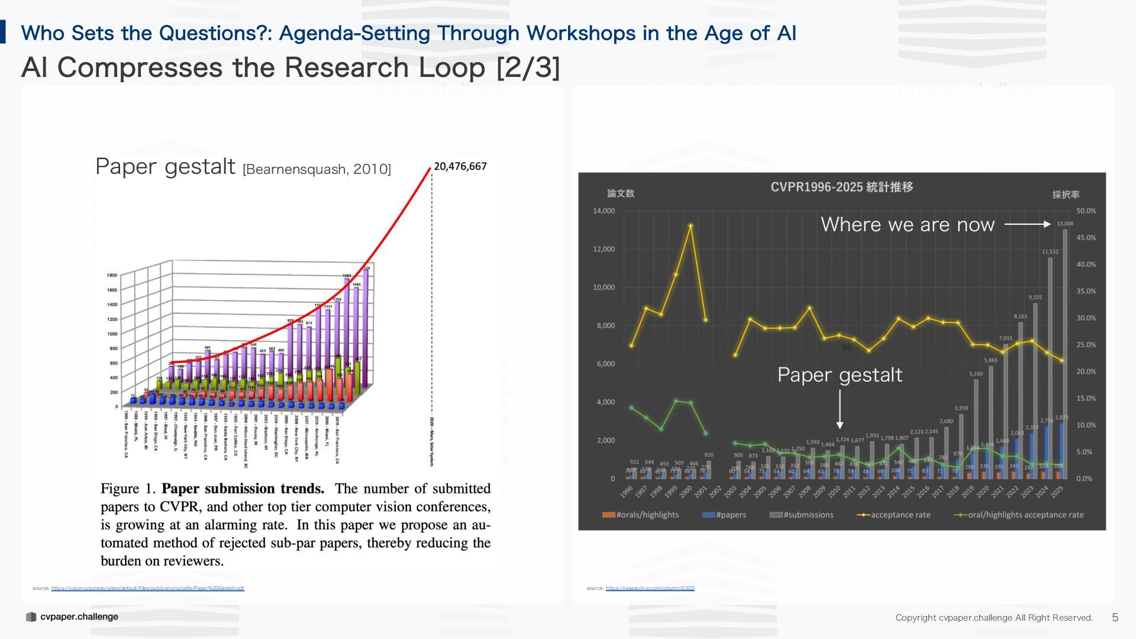The width and height of the screenshot is (1136, 639).
Task: Open the research-p.com column source link
Action: coord(650,588)
